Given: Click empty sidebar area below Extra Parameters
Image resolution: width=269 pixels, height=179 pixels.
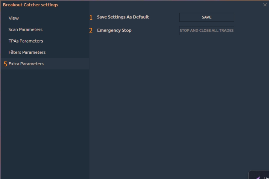Looking at the screenshot, I should [45, 122].
